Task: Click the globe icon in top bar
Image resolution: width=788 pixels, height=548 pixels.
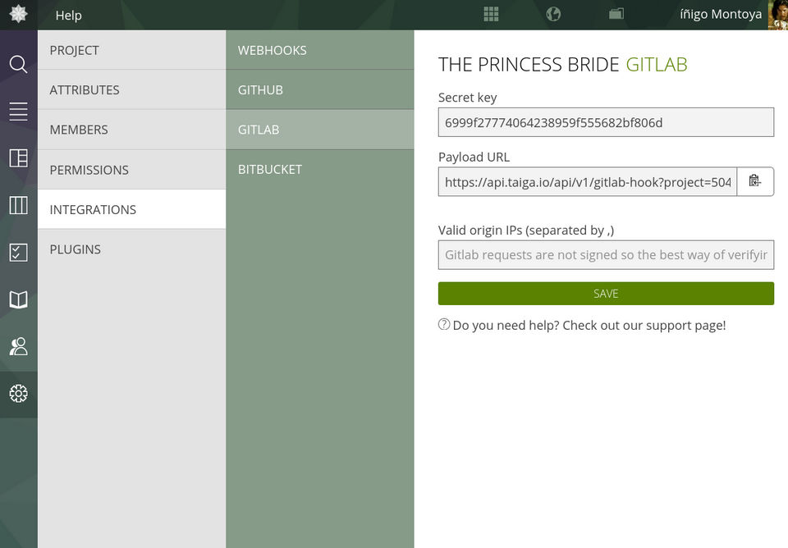Action: 553,14
